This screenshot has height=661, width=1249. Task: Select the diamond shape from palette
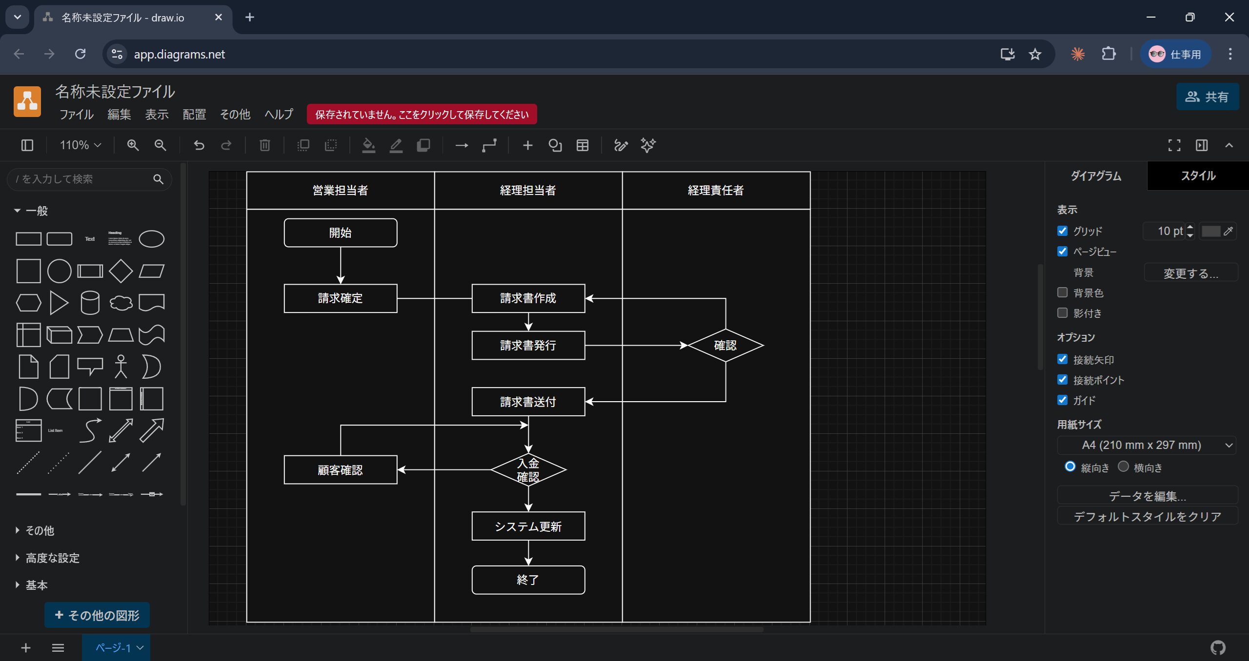point(121,271)
